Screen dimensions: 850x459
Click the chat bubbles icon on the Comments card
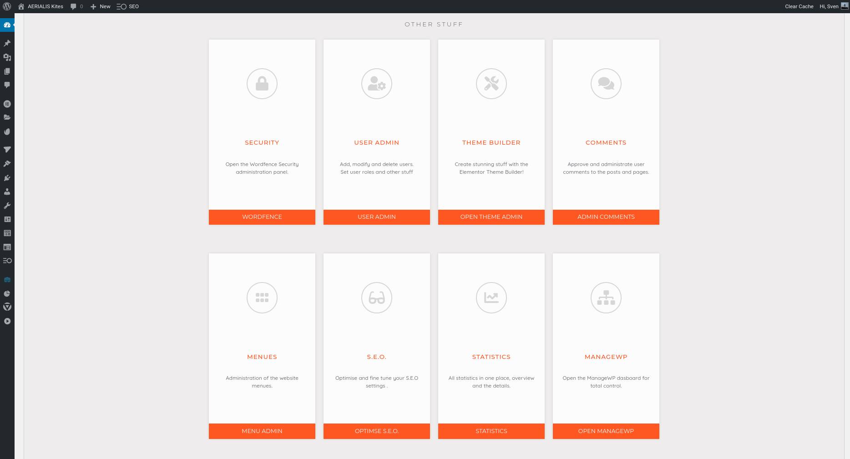pos(606,84)
